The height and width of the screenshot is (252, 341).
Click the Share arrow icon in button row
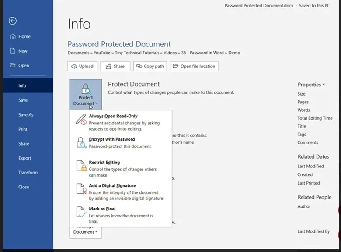tap(108, 67)
